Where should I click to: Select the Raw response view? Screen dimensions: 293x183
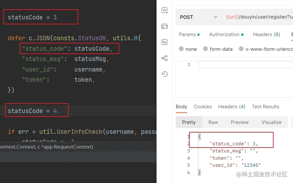(x=213, y=122)
